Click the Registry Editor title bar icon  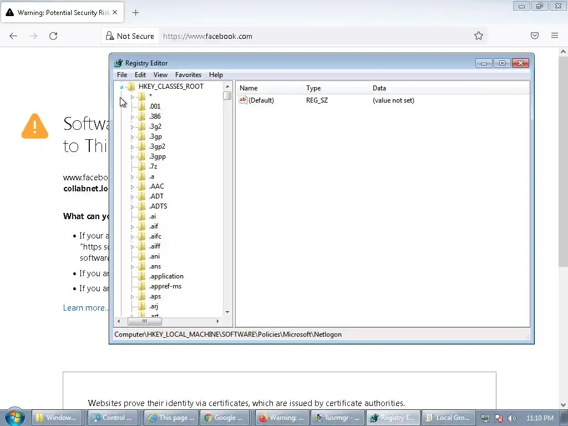click(119, 63)
